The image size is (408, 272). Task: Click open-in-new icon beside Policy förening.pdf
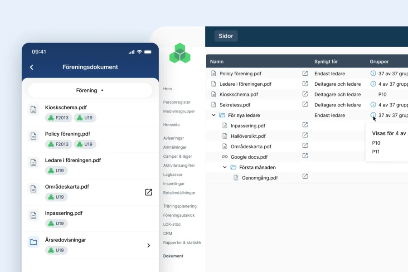tap(305, 73)
